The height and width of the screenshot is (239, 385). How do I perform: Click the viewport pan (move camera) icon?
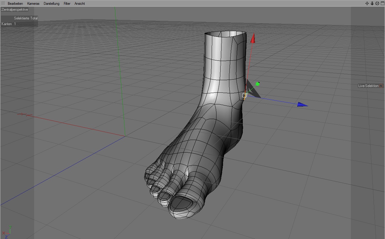[x=367, y=3]
